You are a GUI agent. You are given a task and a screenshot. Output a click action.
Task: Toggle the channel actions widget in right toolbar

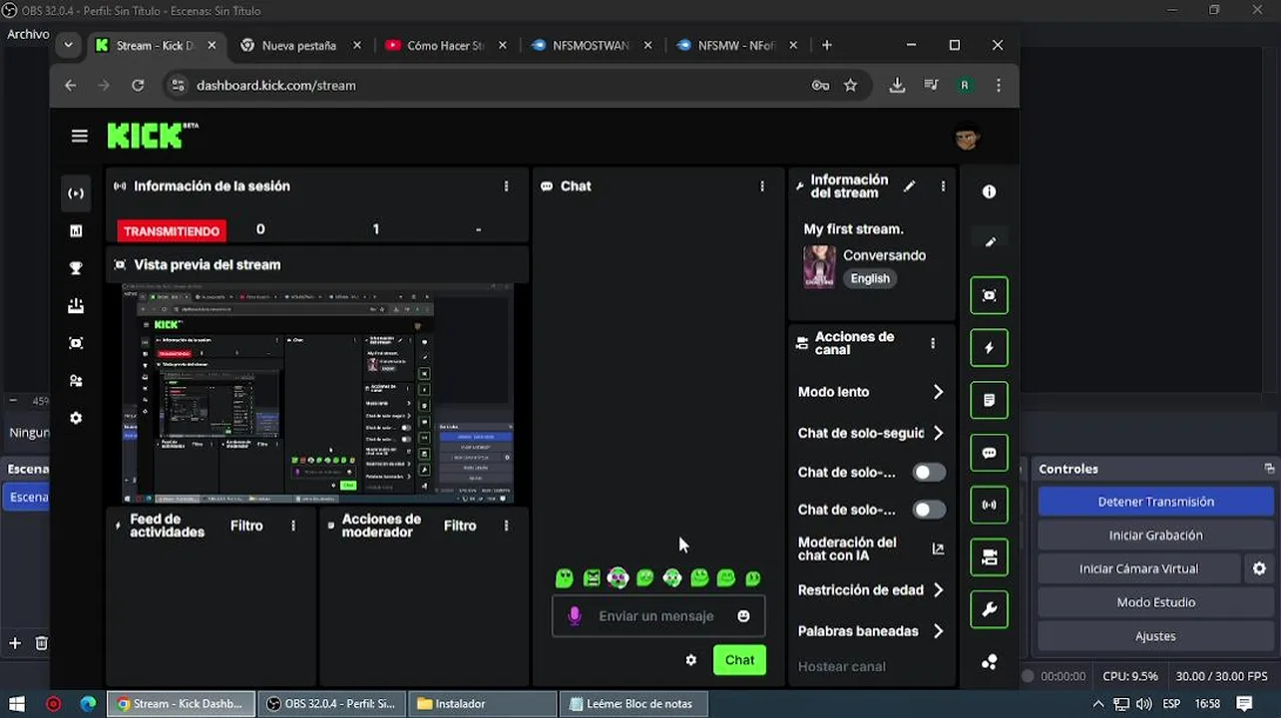point(989,557)
